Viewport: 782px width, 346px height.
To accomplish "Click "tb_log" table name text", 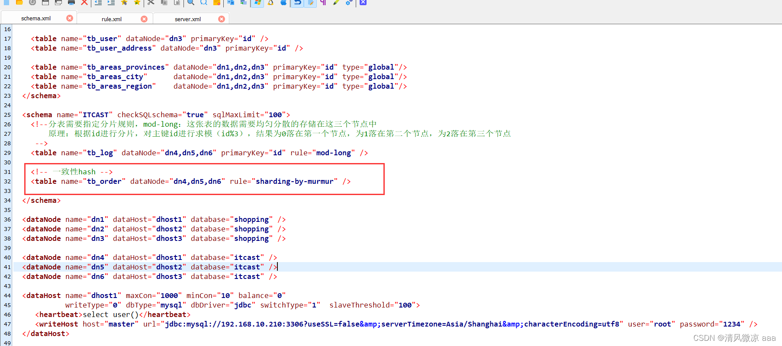I will [100, 153].
